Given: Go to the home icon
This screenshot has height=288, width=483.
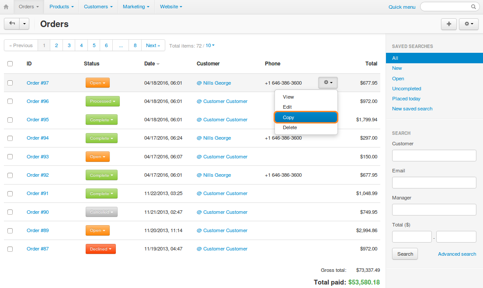Looking at the screenshot, I should tap(6, 7).
